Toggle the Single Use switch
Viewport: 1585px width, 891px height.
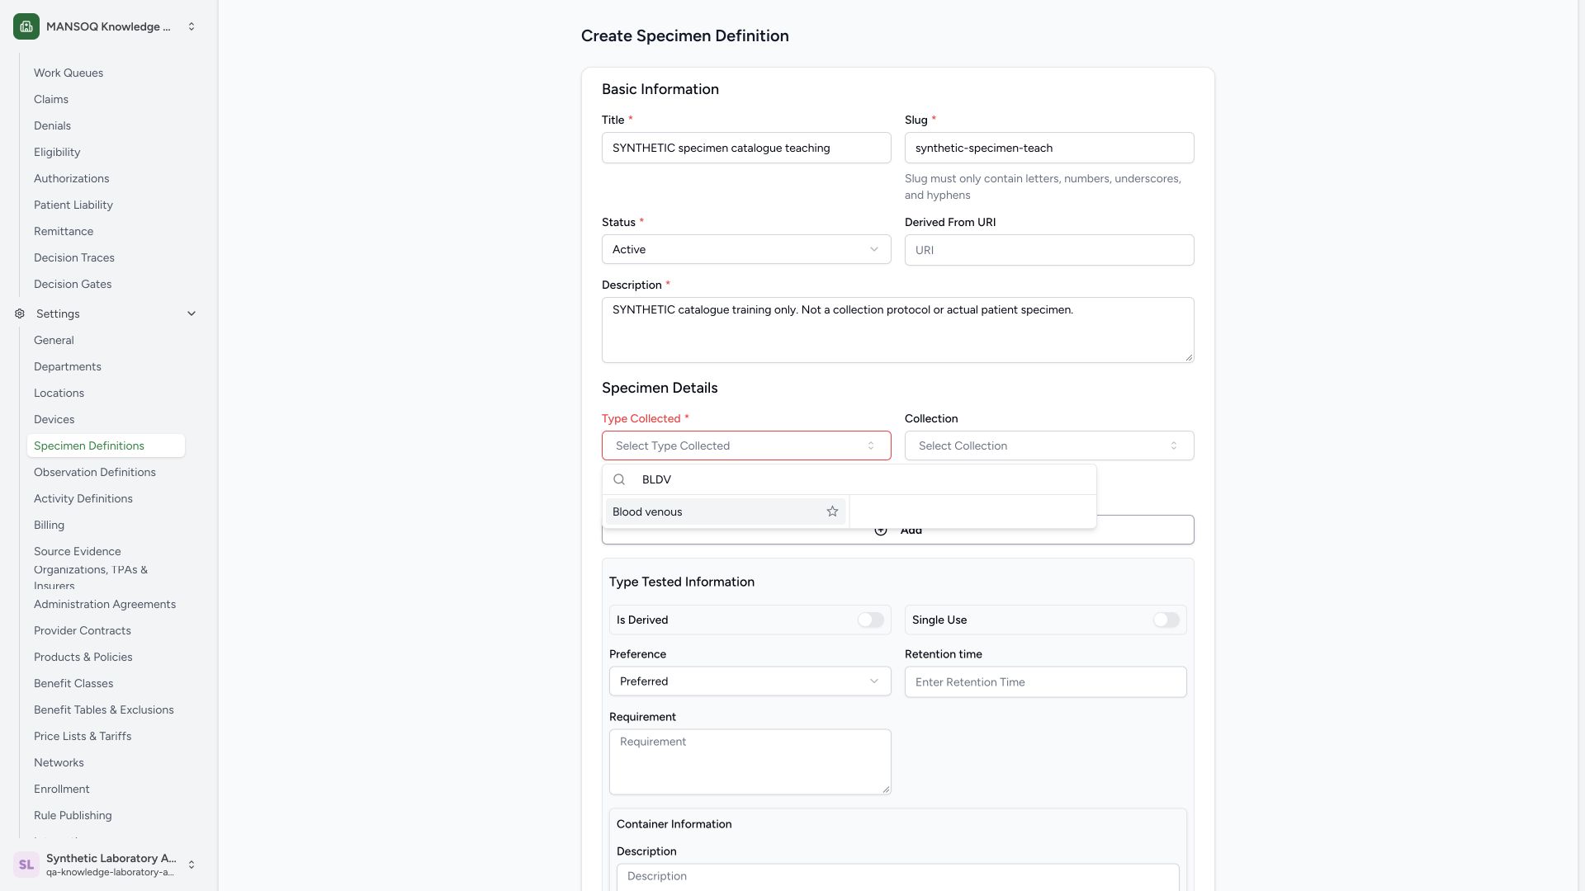pyautogui.click(x=1166, y=620)
